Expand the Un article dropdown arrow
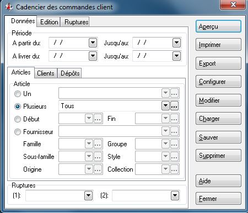248x213 pixels. (x=165, y=93)
